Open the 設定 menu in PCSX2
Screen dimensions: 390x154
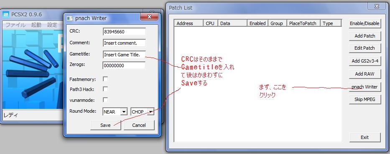tap(52, 25)
